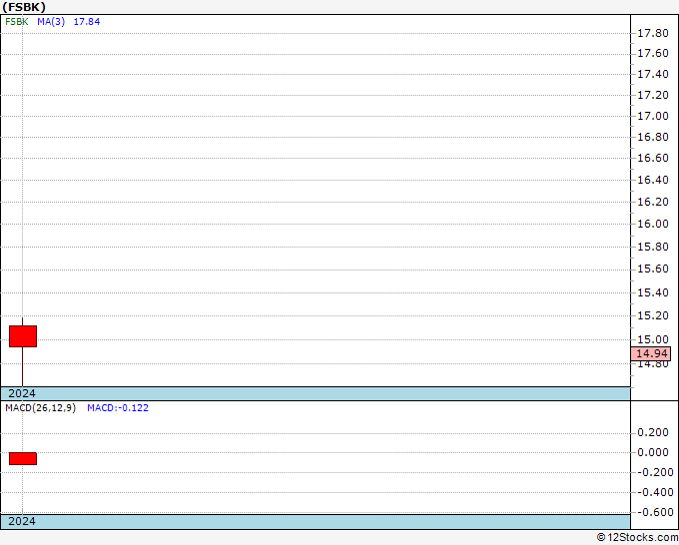Click the 0.200 MACD axis label
This screenshot has height=545, width=679.
pyautogui.click(x=653, y=433)
